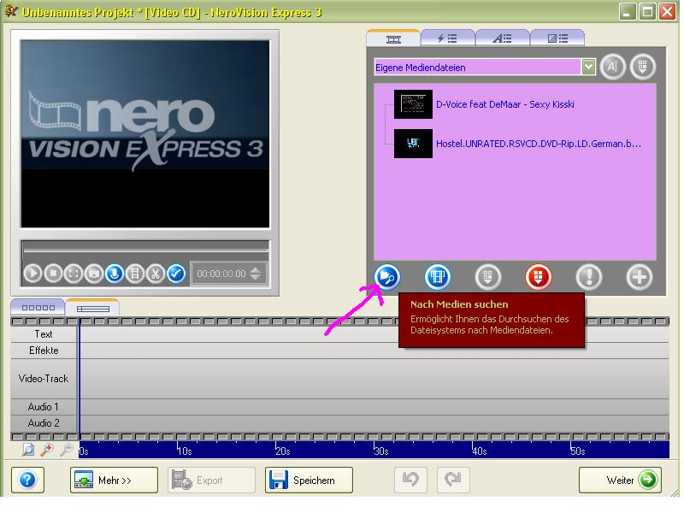Select the Hostel.UNRATED.RSVCD media file entry

[x=539, y=144]
